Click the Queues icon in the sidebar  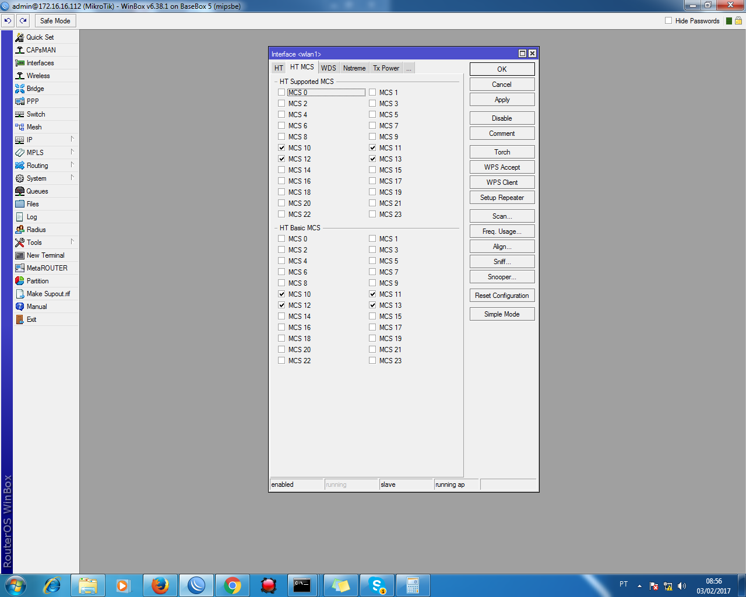pyautogui.click(x=20, y=191)
